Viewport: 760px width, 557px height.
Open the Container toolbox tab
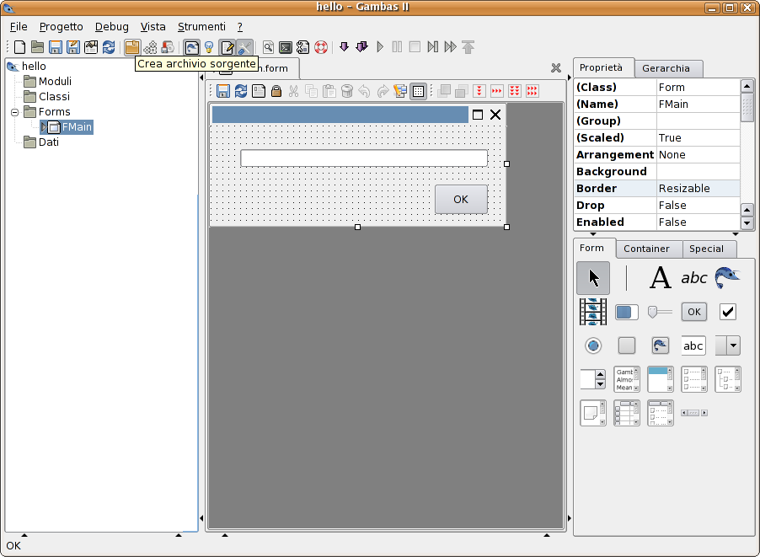point(646,249)
